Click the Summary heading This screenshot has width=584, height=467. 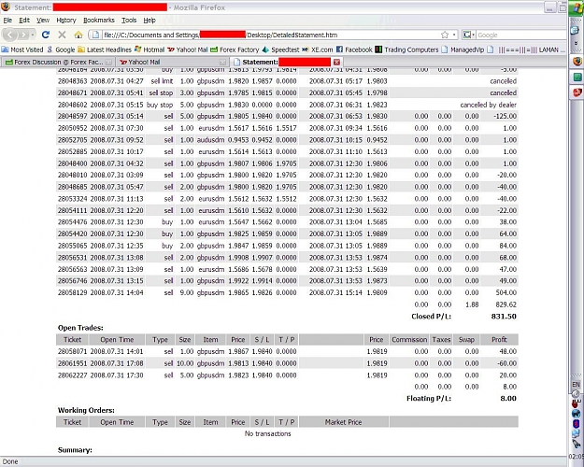coord(75,450)
